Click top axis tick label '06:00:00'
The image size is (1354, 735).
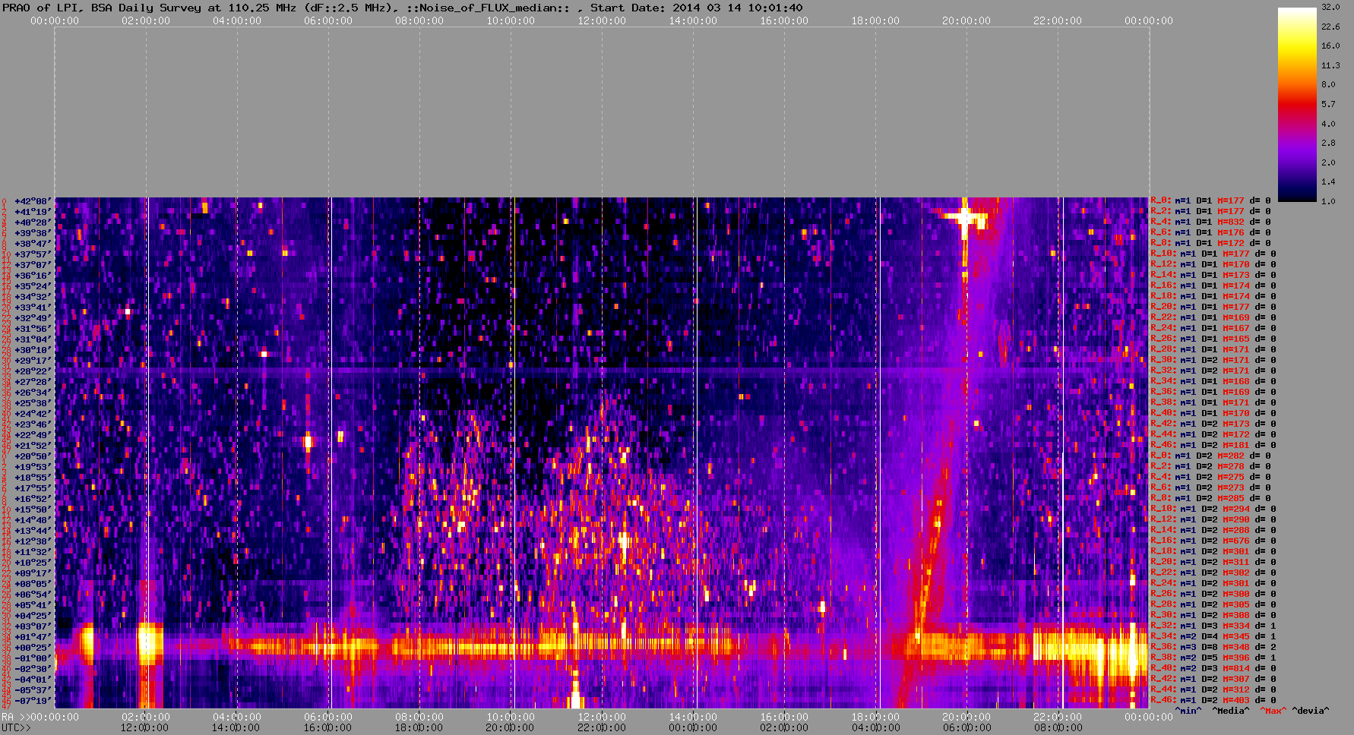tap(328, 21)
